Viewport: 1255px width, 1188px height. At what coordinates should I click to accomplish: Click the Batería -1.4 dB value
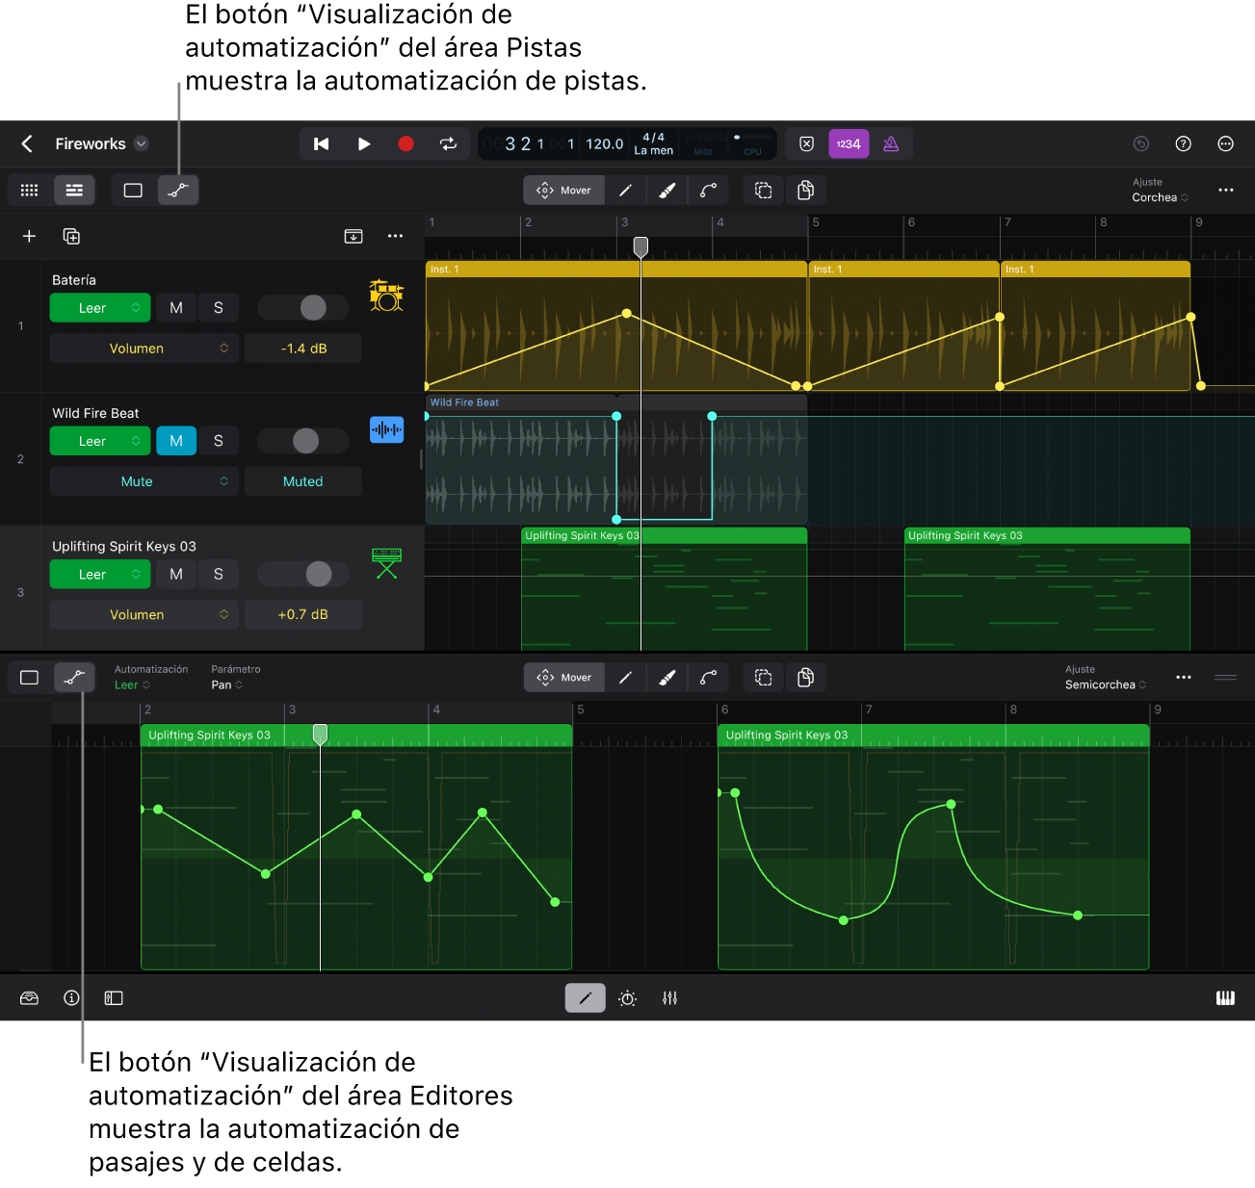coord(303,349)
